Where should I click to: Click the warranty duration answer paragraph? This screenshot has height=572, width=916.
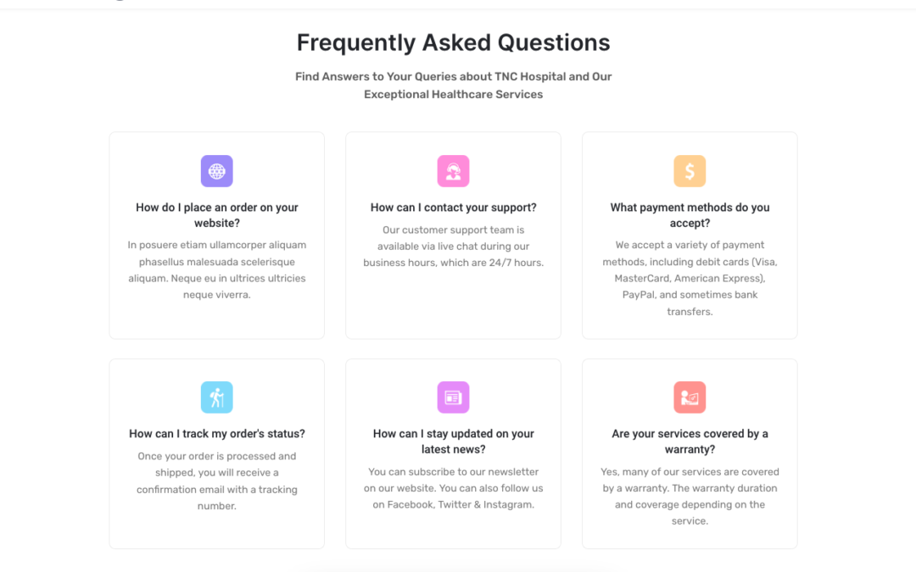pyautogui.click(x=690, y=497)
